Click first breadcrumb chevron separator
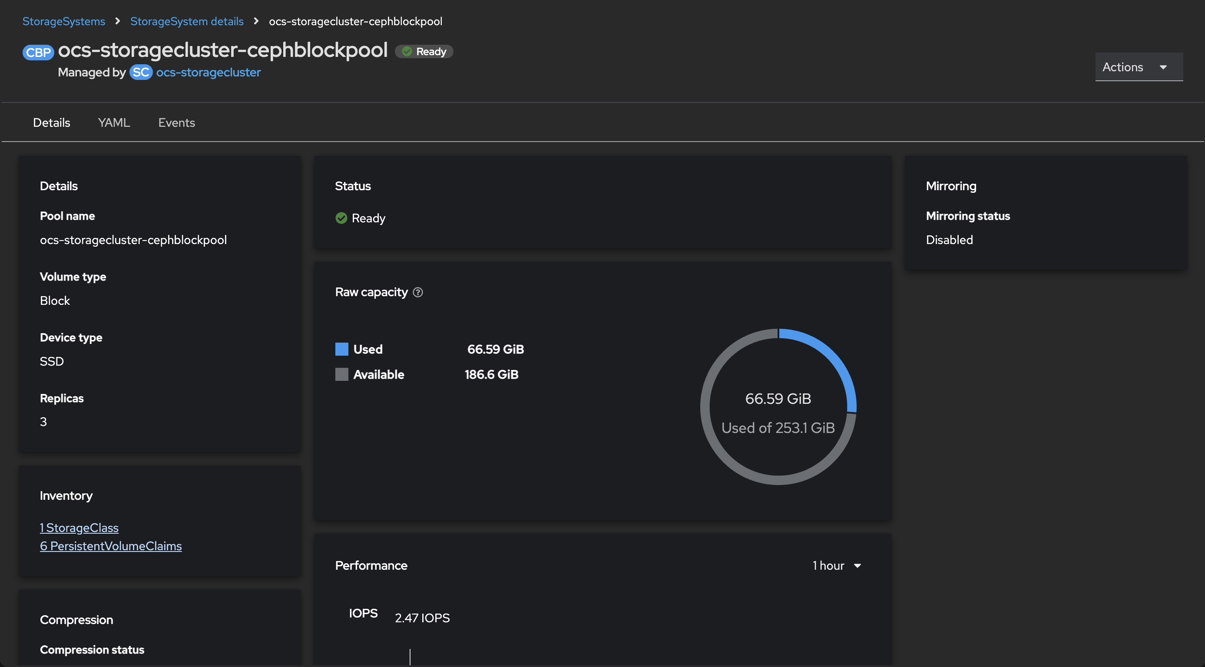 [x=118, y=21]
